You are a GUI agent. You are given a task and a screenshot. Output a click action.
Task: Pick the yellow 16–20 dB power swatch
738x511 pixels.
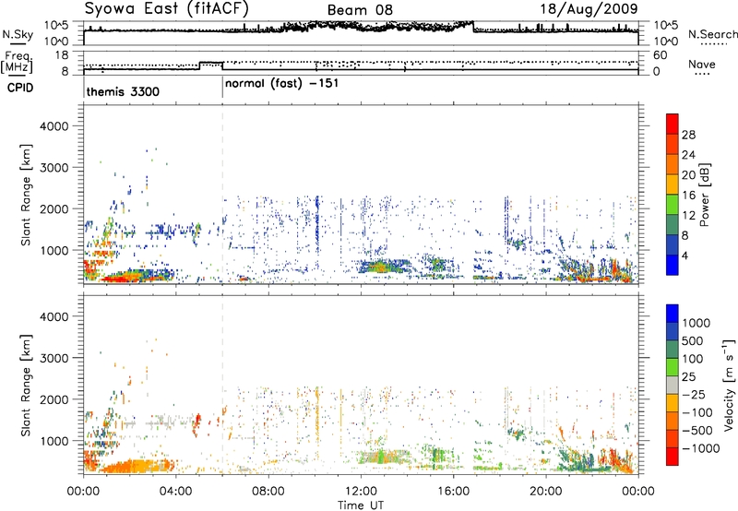point(673,184)
